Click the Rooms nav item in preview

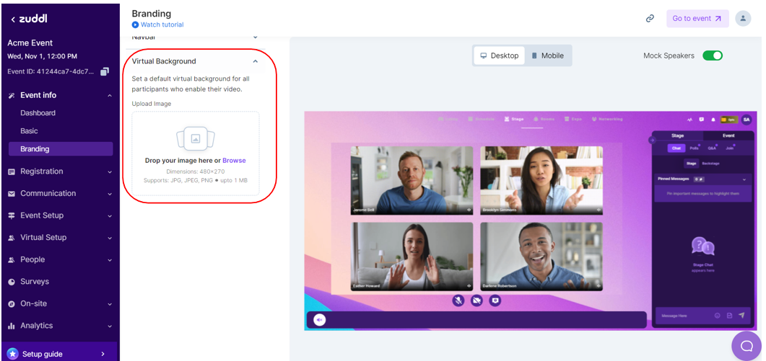coord(544,119)
